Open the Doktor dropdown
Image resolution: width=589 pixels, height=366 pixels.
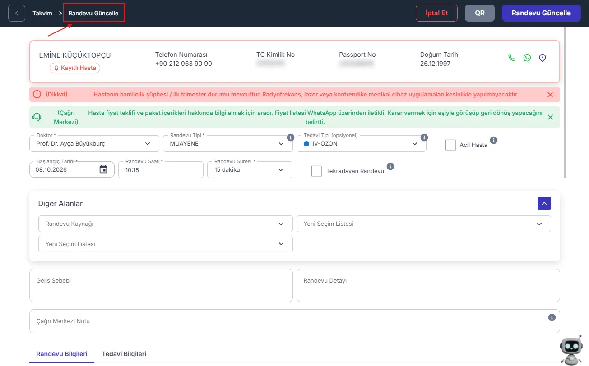(94, 143)
